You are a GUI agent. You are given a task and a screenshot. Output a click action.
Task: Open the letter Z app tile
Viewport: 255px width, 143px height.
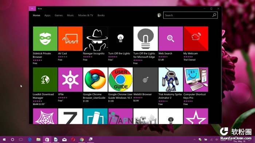70,116
